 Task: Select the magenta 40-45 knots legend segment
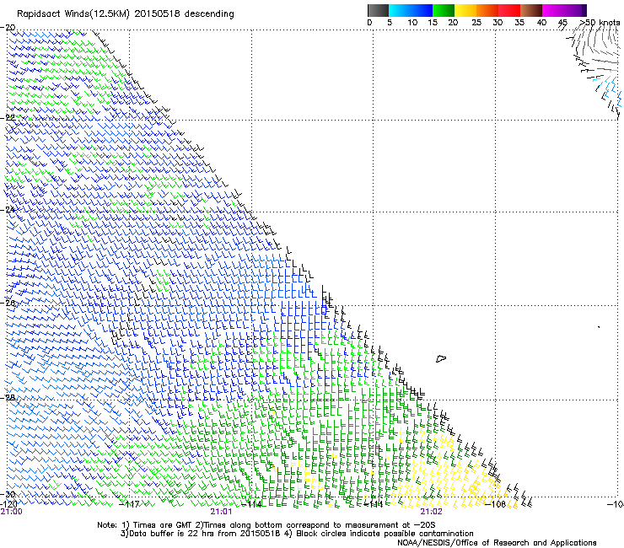coord(553,10)
